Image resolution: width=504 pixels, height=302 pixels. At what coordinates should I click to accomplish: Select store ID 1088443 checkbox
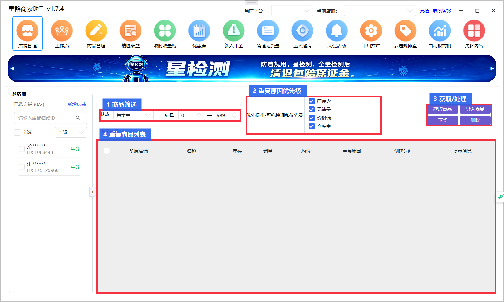[x=22, y=149]
